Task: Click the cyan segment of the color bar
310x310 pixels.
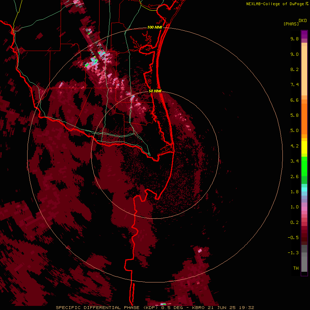Action: pos(304,189)
